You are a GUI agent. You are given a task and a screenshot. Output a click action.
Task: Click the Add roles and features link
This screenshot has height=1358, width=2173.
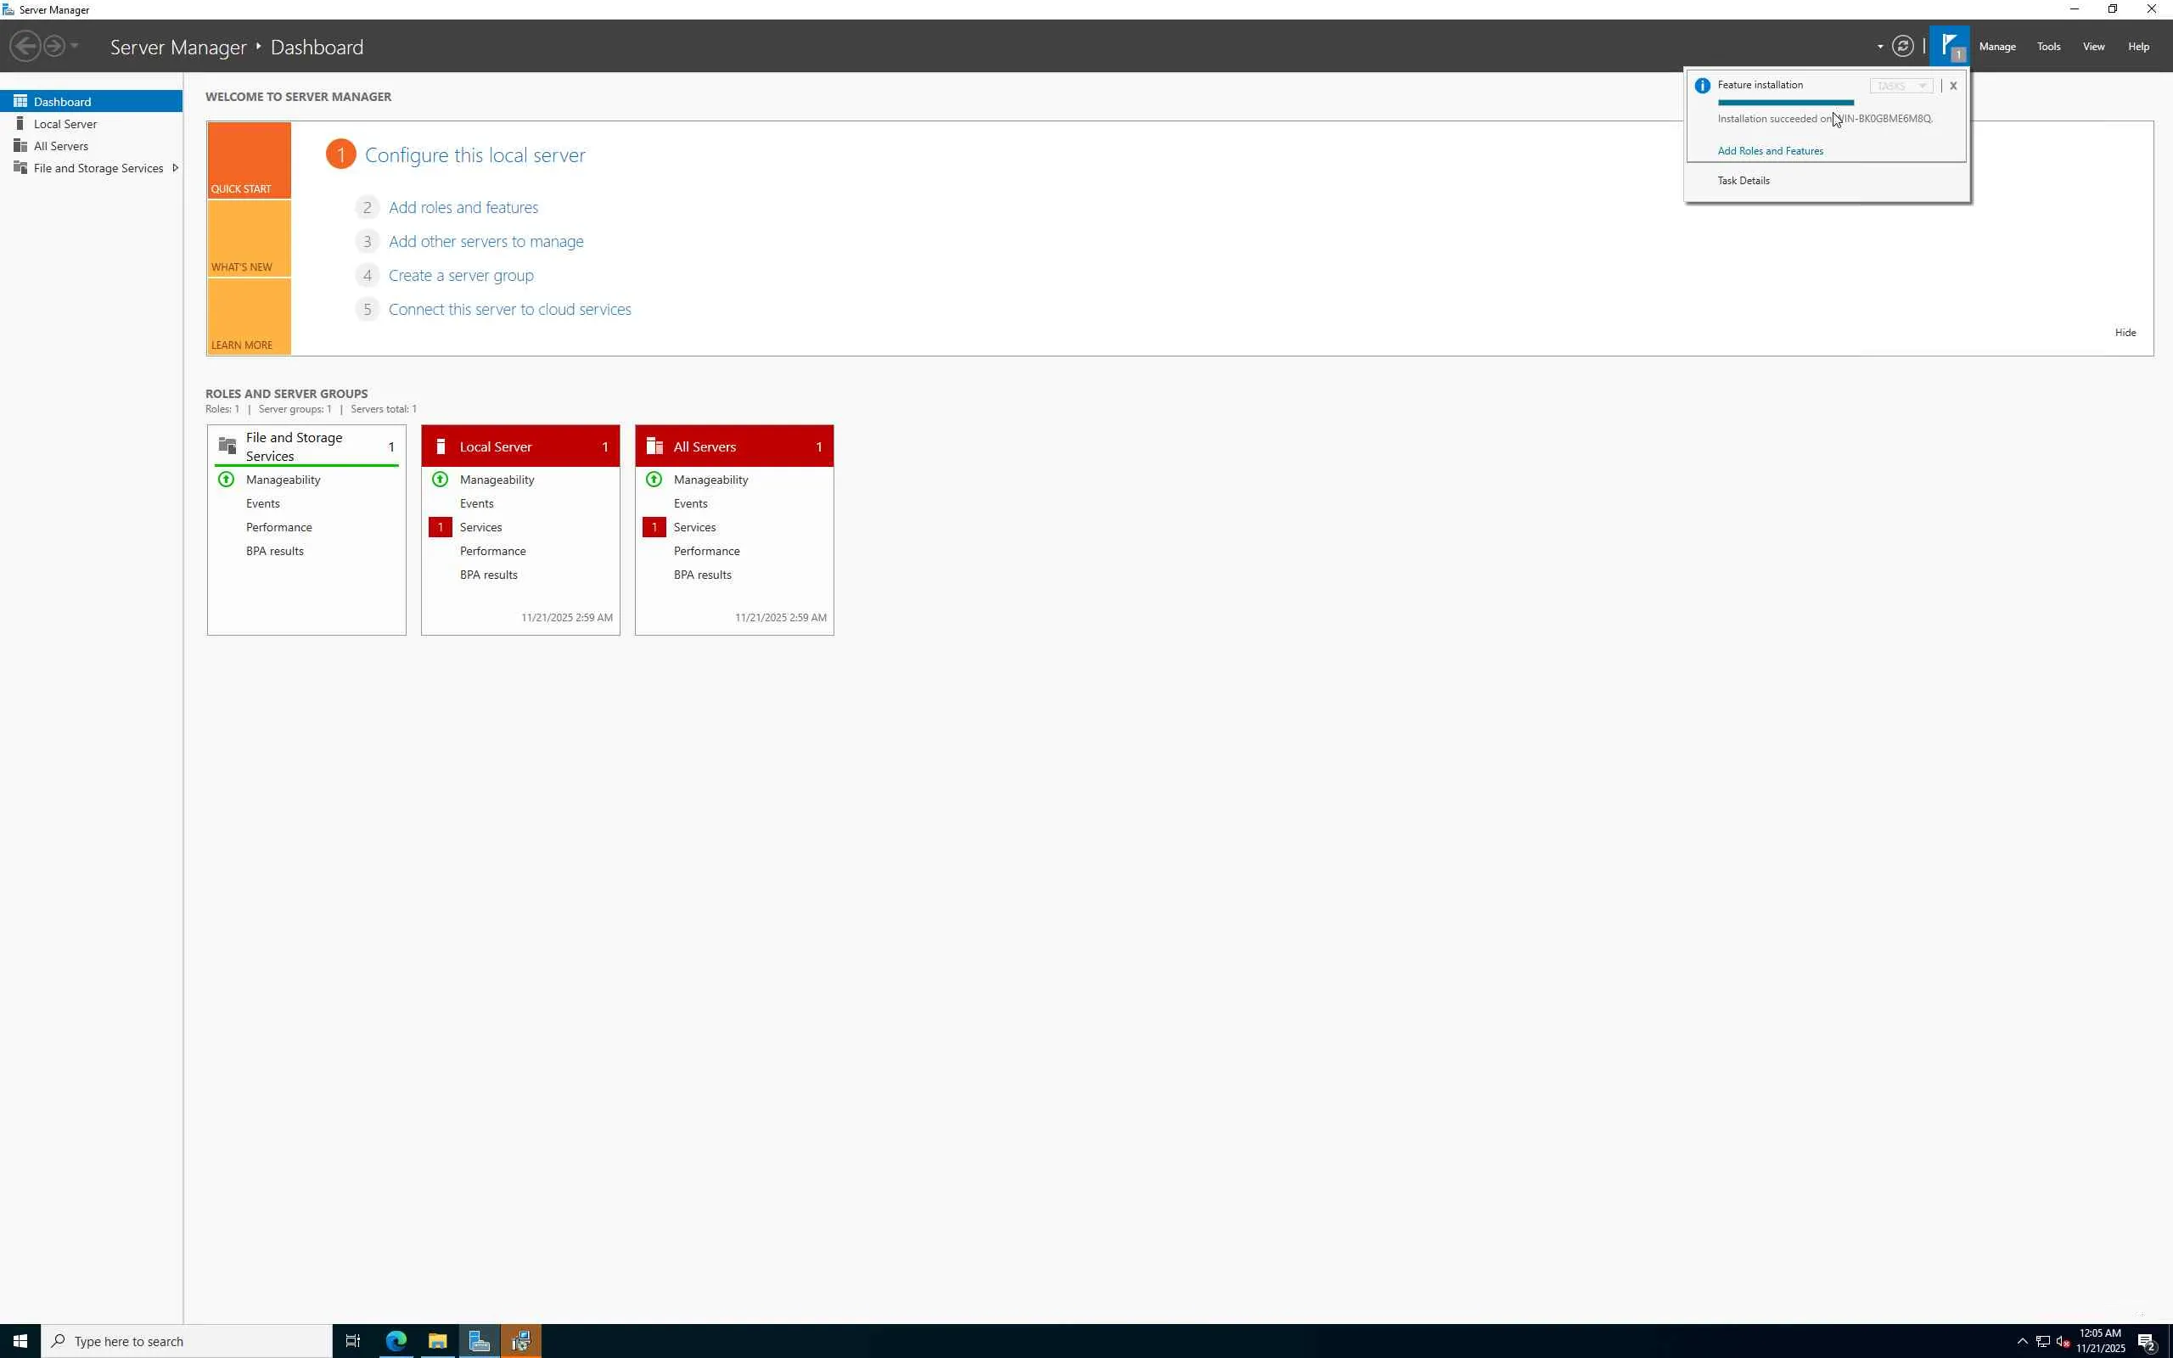[x=463, y=207]
